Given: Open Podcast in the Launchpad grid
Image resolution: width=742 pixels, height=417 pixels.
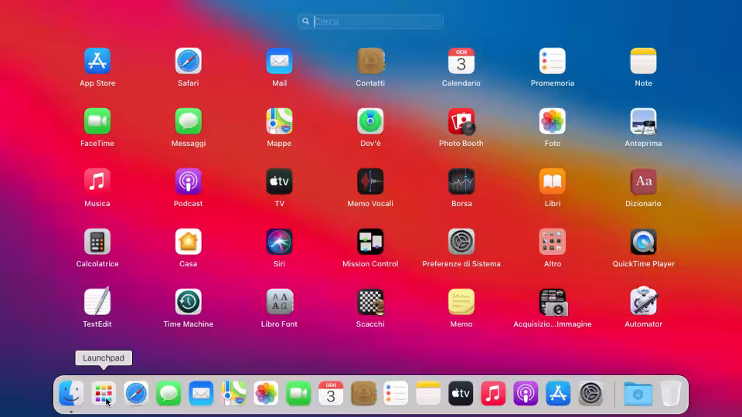Looking at the screenshot, I should [x=188, y=181].
